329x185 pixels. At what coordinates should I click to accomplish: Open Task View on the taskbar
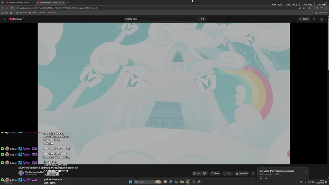pyautogui.click(x=165, y=182)
